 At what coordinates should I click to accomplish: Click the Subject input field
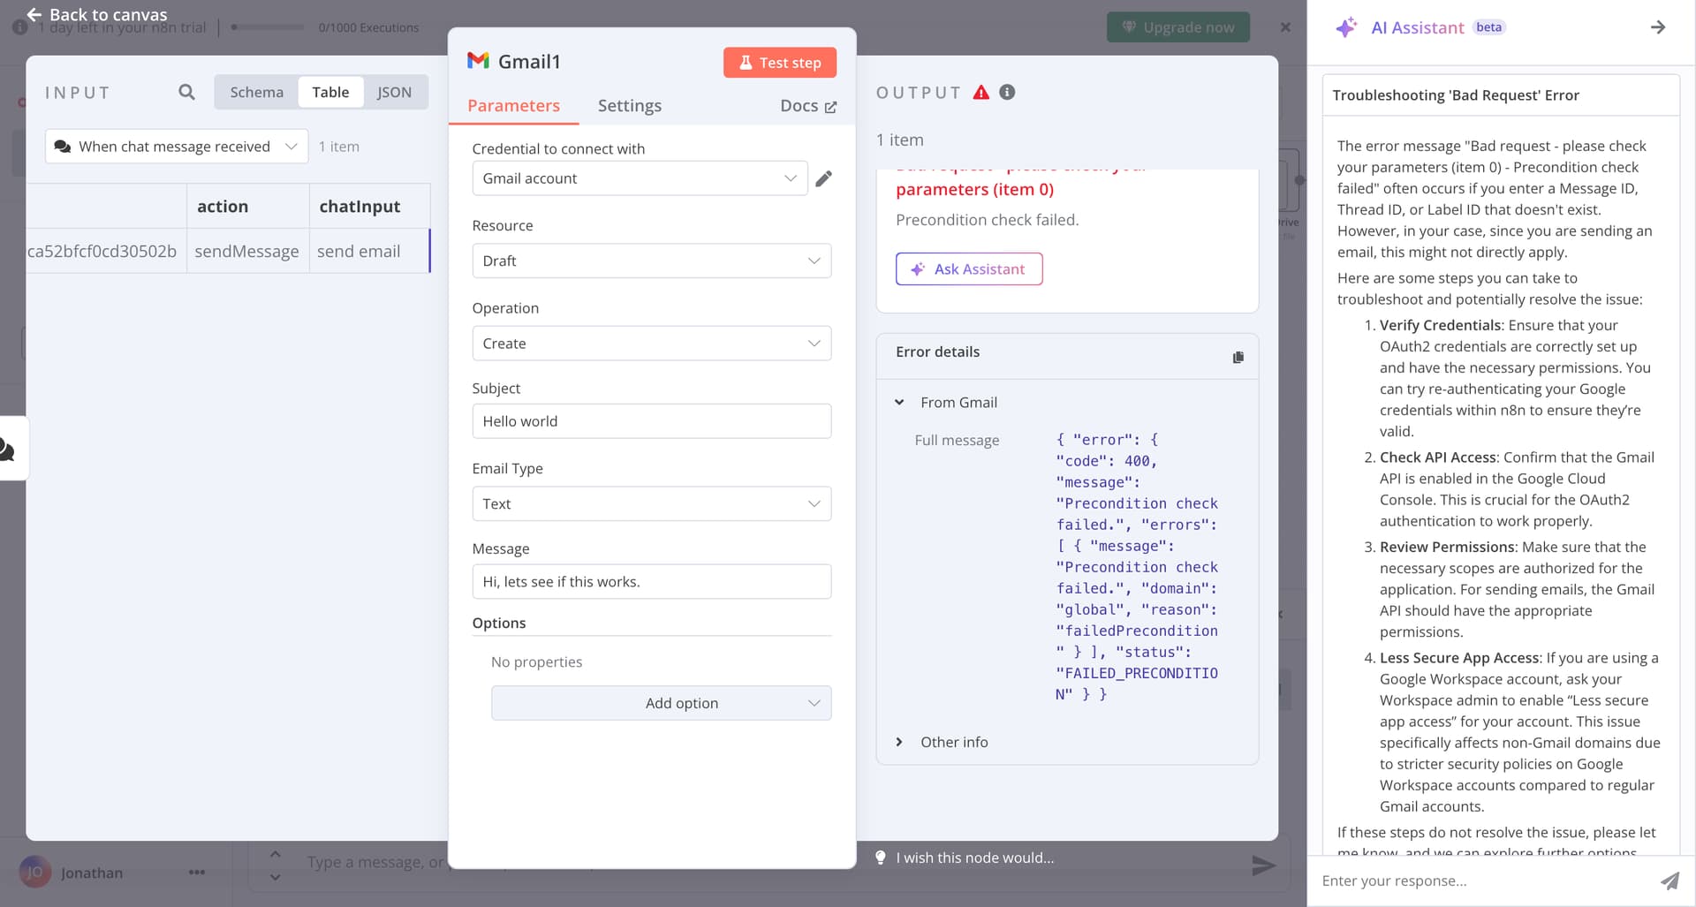[652, 421]
